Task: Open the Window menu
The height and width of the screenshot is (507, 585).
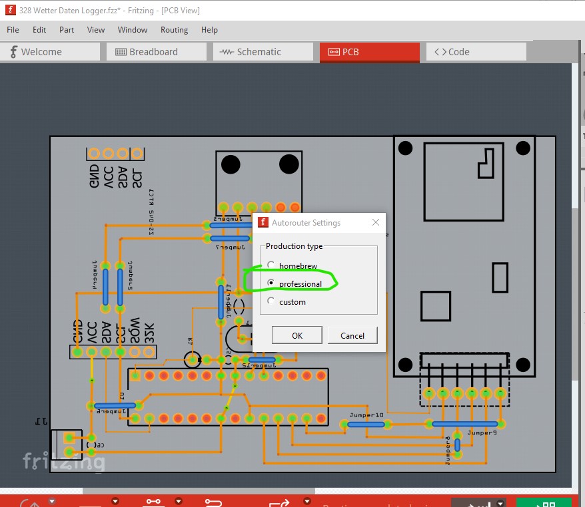Action: point(133,30)
